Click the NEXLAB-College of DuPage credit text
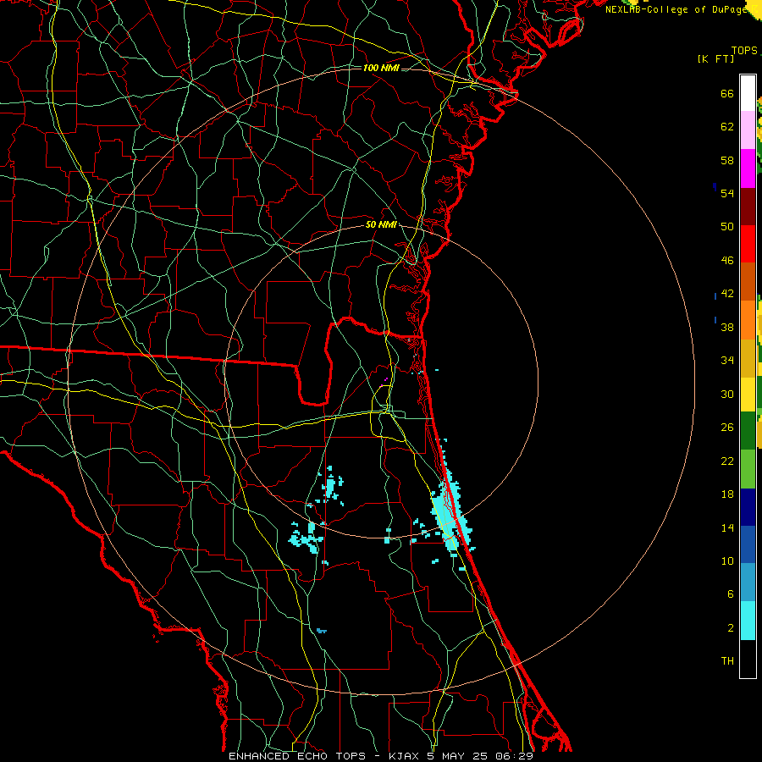The image size is (762, 762). (x=676, y=9)
